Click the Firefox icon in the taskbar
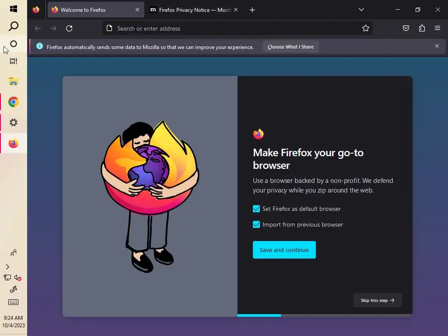 (14, 143)
